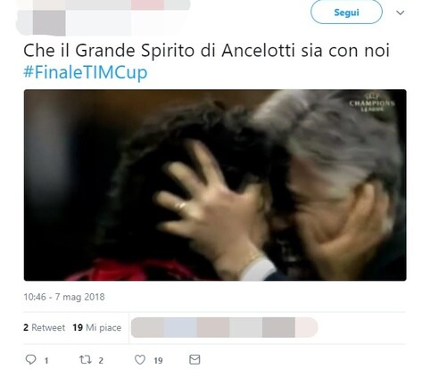Click the tweet text mentioning Ancelotti

pos(206,51)
